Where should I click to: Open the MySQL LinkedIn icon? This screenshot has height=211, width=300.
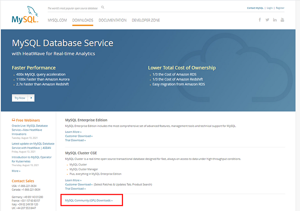coord(275,20)
